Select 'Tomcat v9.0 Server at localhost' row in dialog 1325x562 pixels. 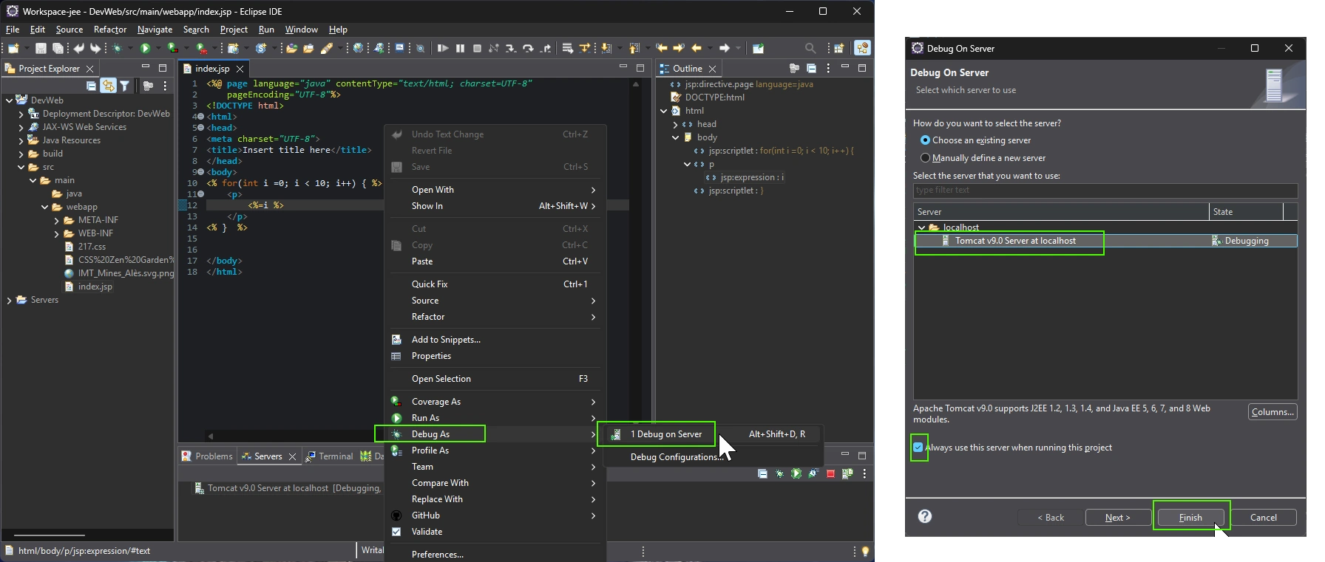click(1105, 241)
